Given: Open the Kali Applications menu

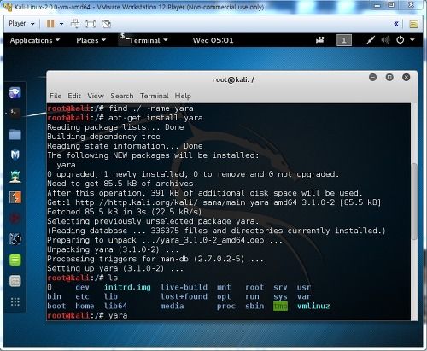Looking at the screenshot, I should (35, 40).
